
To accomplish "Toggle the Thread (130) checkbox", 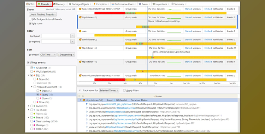I will 31,117.
